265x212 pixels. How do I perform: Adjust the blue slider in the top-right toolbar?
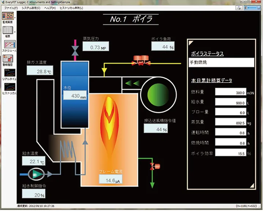[252, 8]
